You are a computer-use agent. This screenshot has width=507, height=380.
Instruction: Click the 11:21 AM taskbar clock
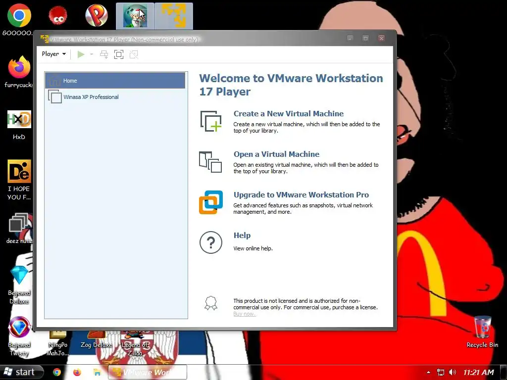[x=479, y=372]
